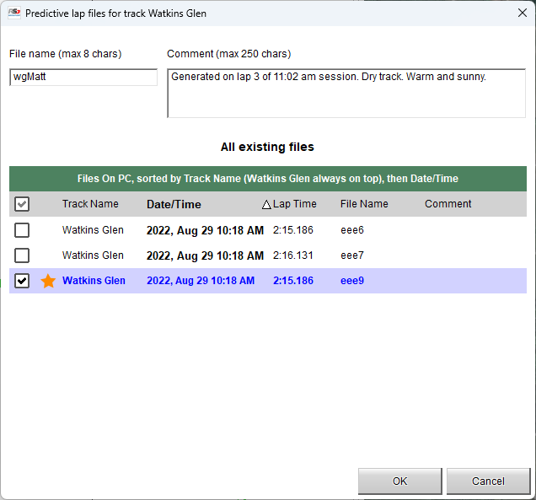Sort files by Date/Time column header
Screen dimensions: 536x500
174,204
